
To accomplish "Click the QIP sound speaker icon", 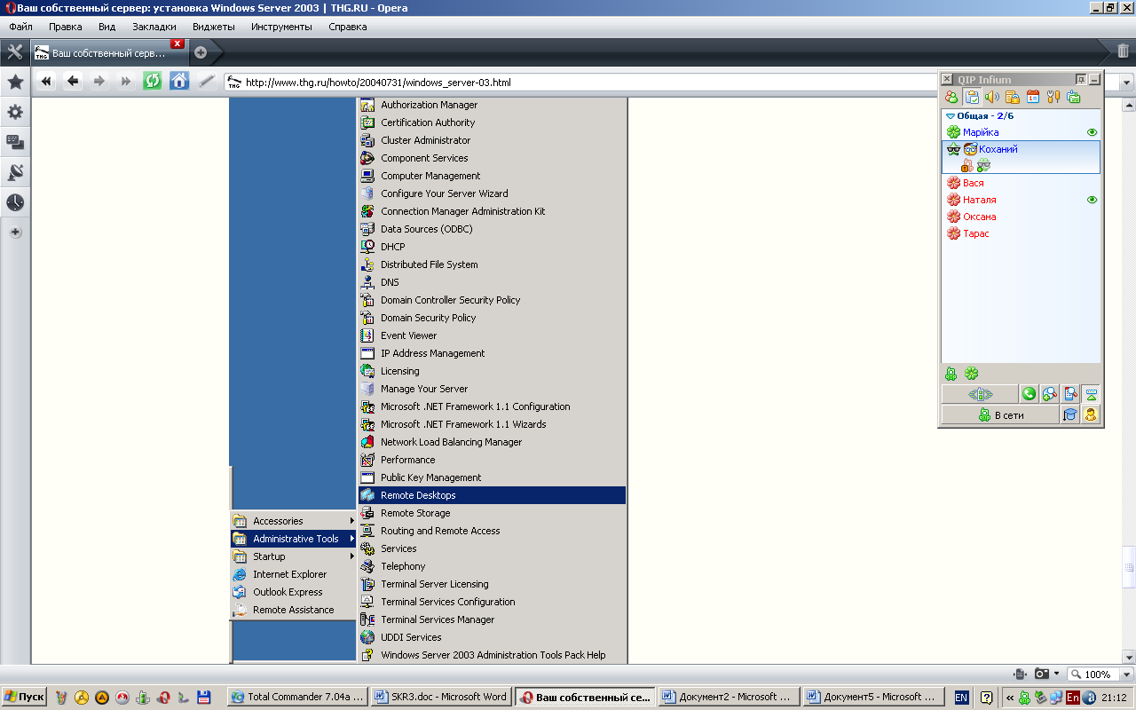I will pyautogui.click(x=992, y=97).
